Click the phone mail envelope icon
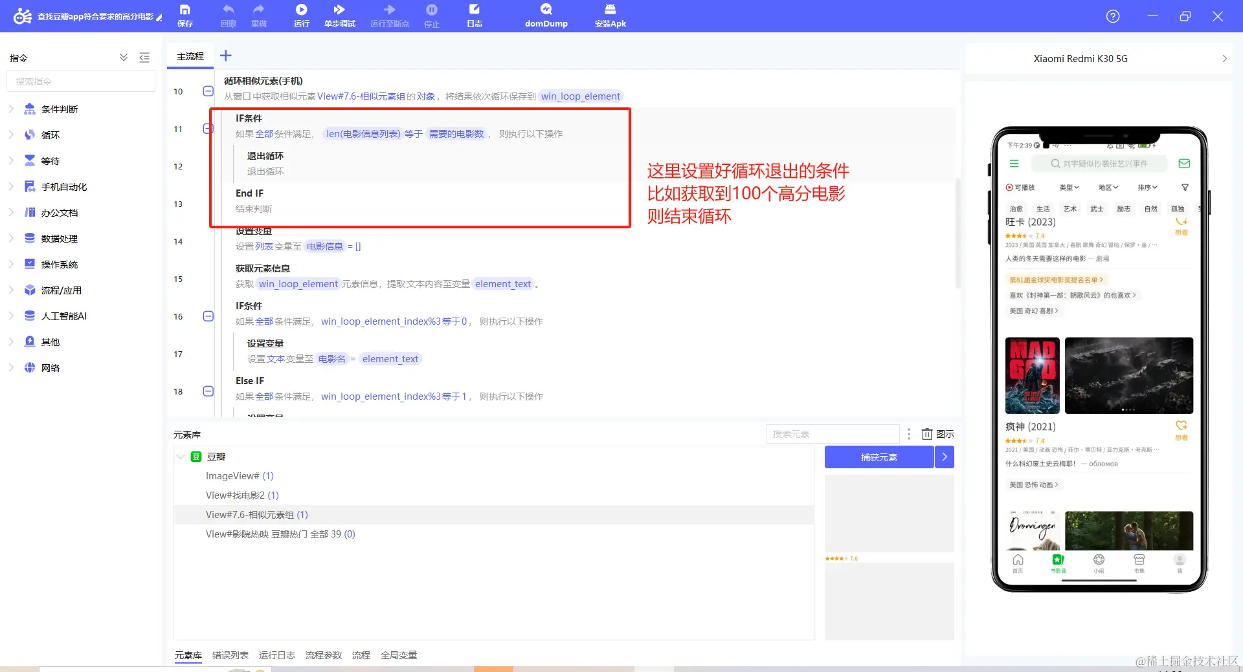Screen dimensions: 1243x672 coord(1184,164)
